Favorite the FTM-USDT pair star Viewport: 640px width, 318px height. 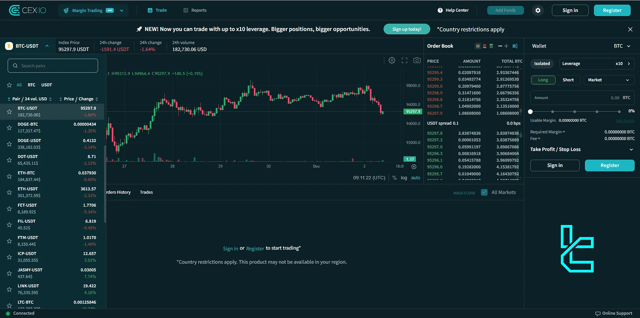pos(9,241)
